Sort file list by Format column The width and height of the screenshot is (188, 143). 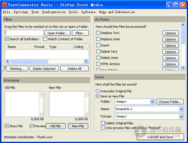coord(39,47)
